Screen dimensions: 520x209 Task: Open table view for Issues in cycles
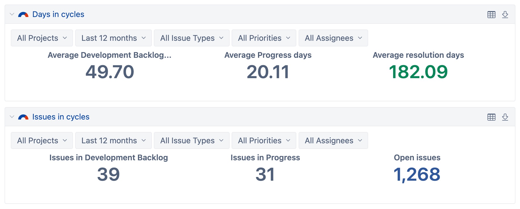click(491, 117)
